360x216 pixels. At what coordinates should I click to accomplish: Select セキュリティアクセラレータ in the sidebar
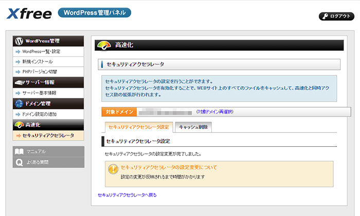(48, 135)
